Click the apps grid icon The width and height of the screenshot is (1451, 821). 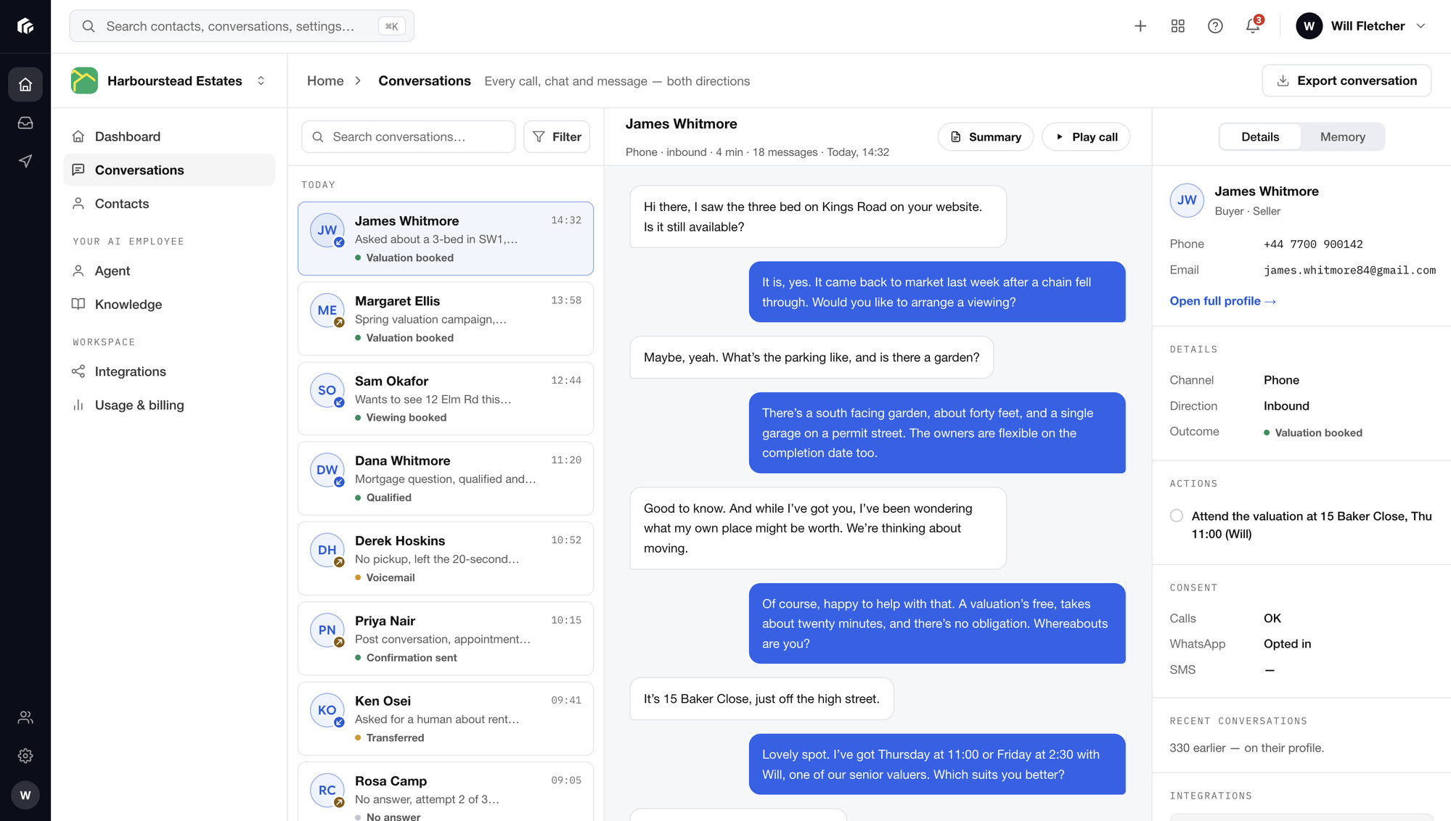pyautogui.click(x=1178, y=26)
